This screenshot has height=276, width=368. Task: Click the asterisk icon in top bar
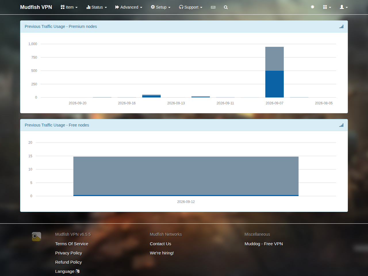point(313,7)
